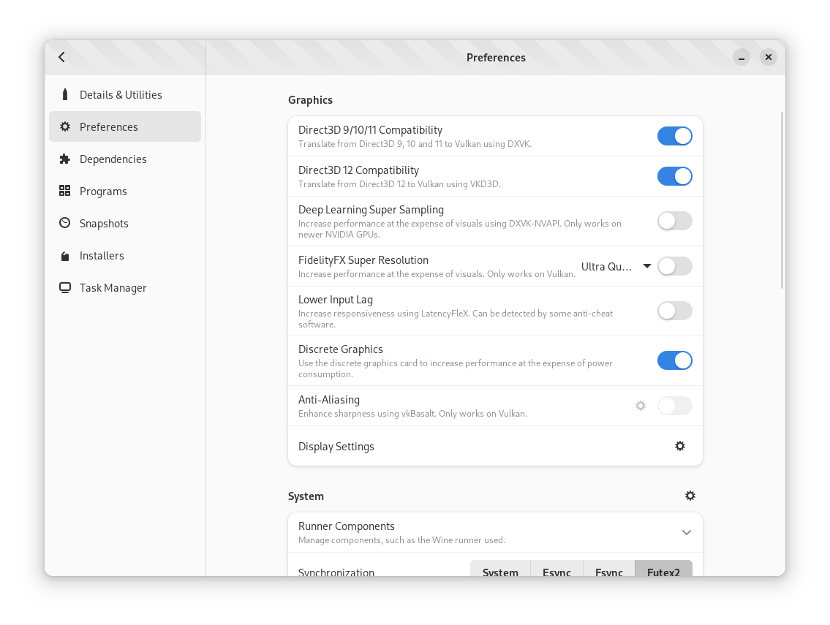This screenshot has width=830, height=625.
Task: Click the bag icon beside Installers
Action: coord(65,256)
